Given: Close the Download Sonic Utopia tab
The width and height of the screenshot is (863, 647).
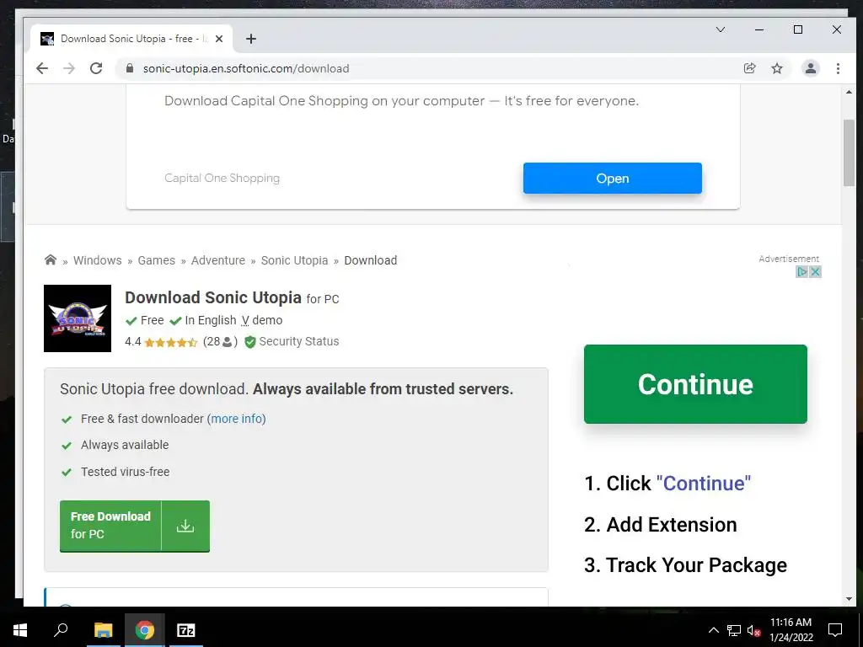Looking at the screenshot, I should click(219, 39).
